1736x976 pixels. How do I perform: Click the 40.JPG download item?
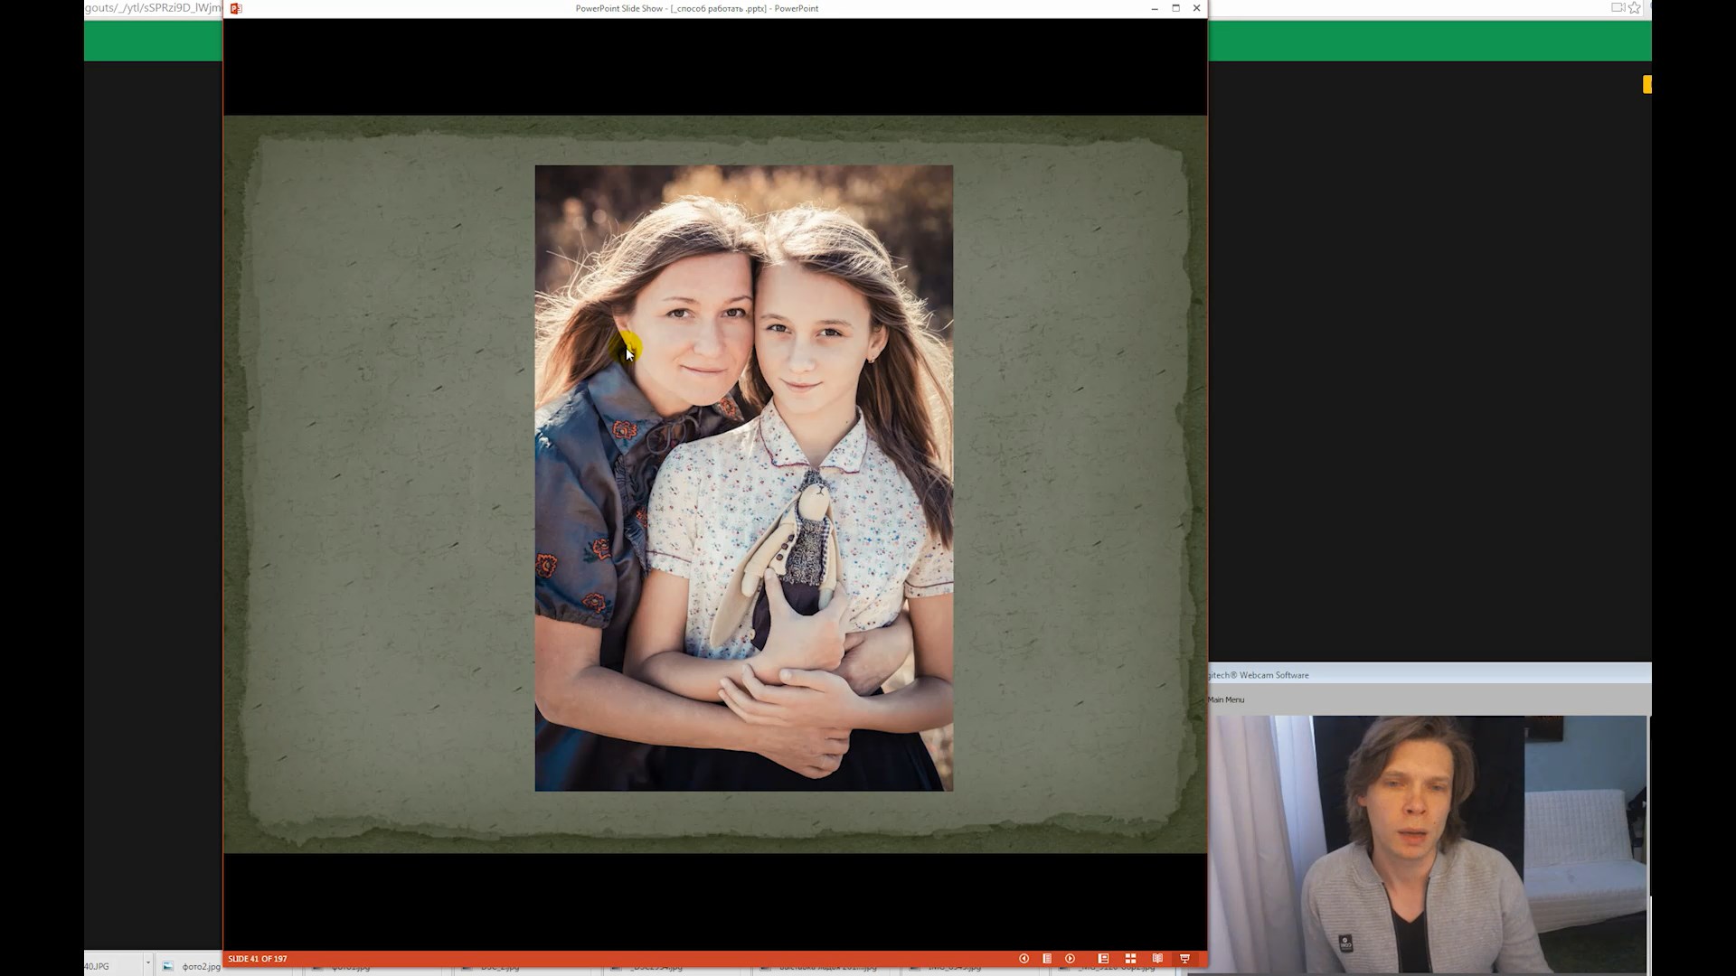click(98, 966)
